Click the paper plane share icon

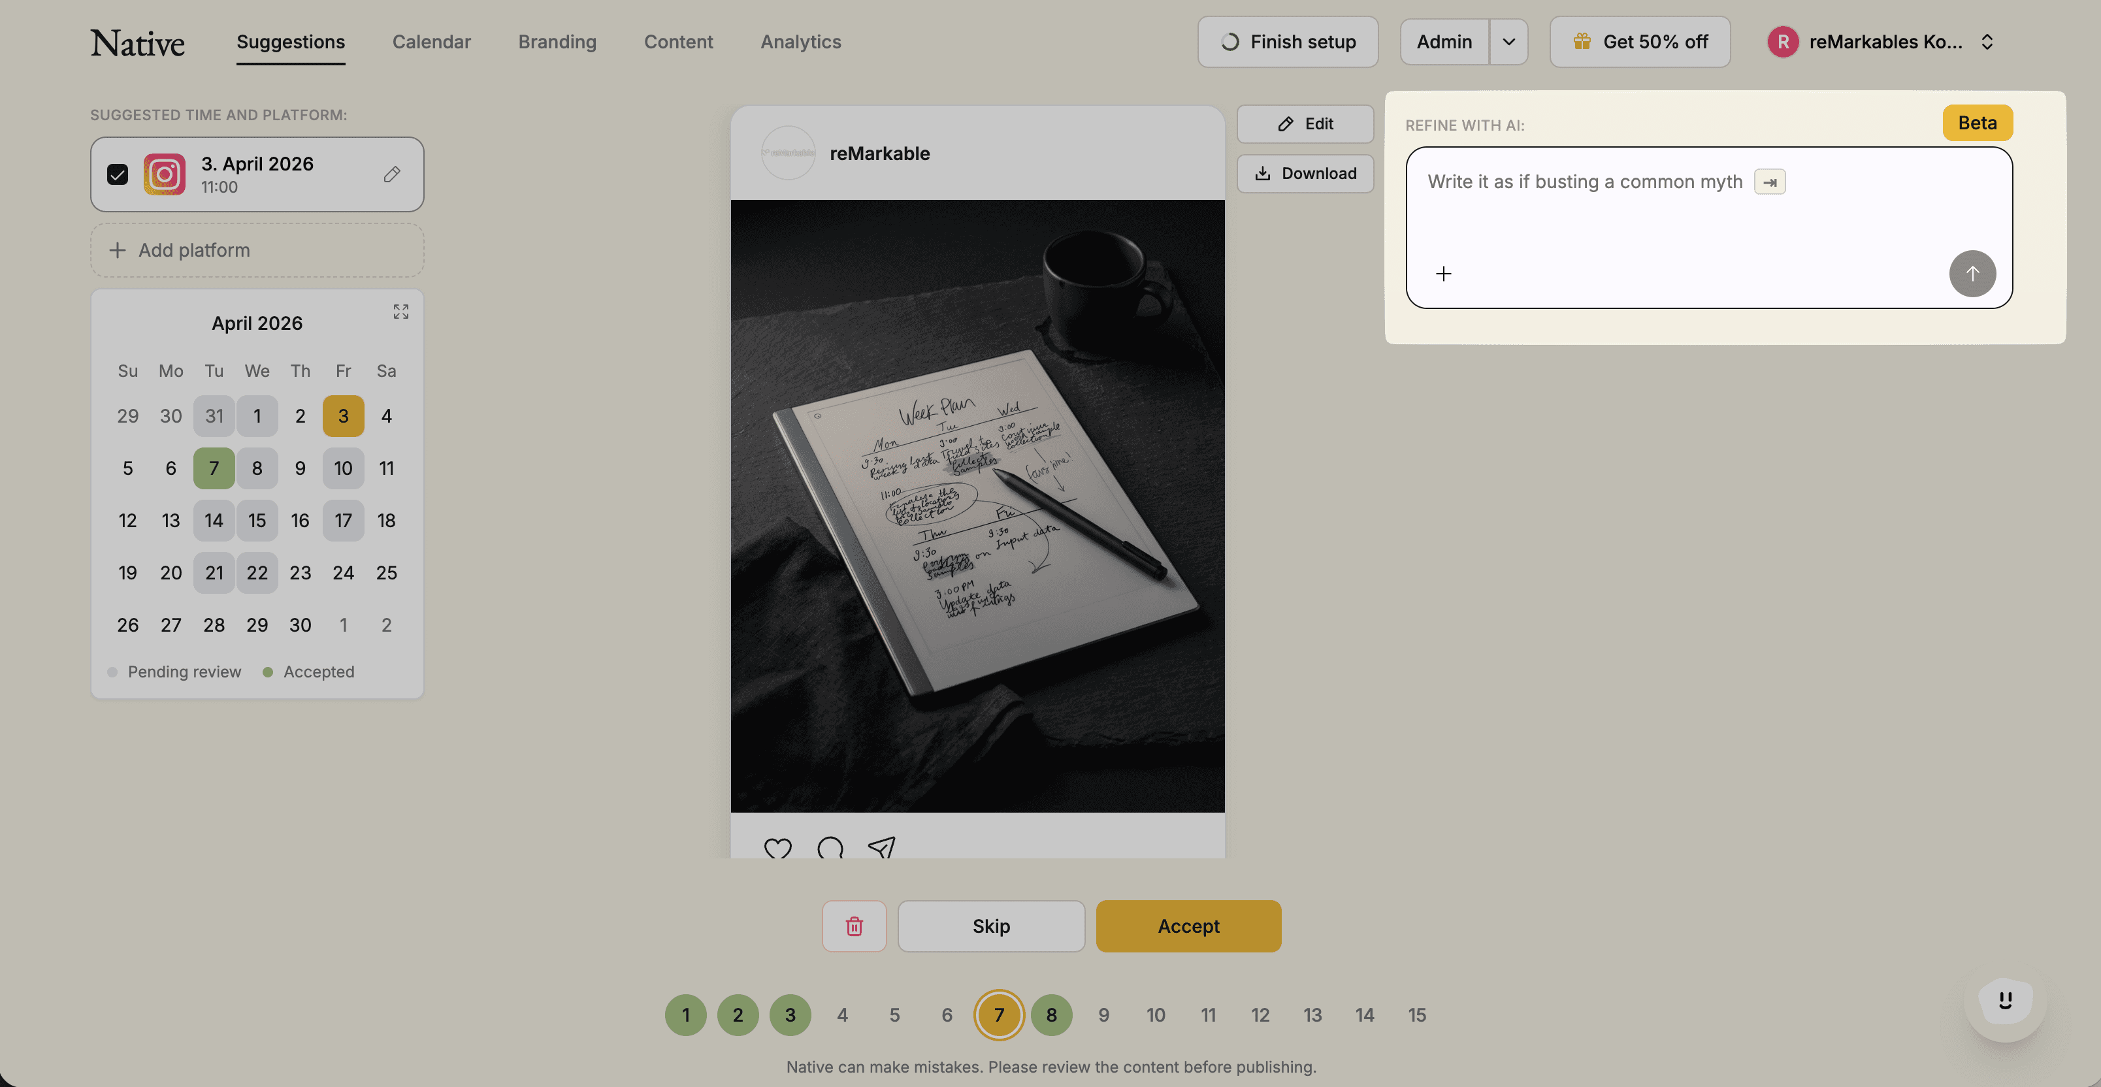point(882,848)
